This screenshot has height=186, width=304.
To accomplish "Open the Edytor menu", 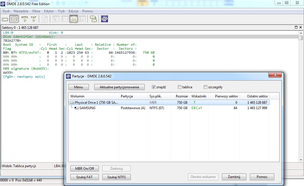I will pyautogui.click(x=49, y=11).
